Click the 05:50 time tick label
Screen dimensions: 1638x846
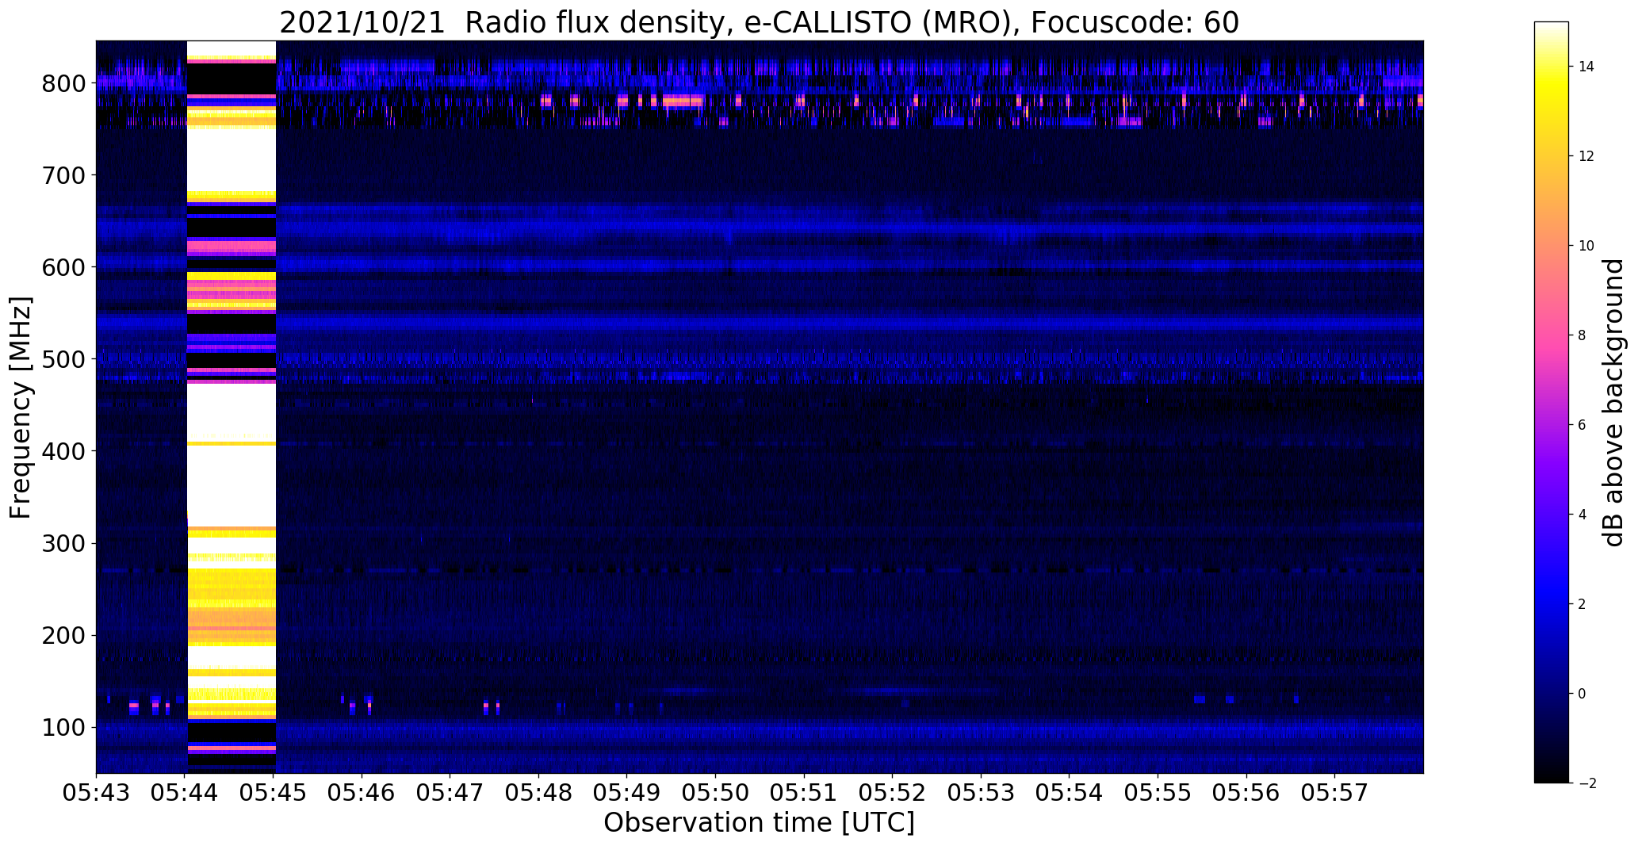[x=716, y=794]
